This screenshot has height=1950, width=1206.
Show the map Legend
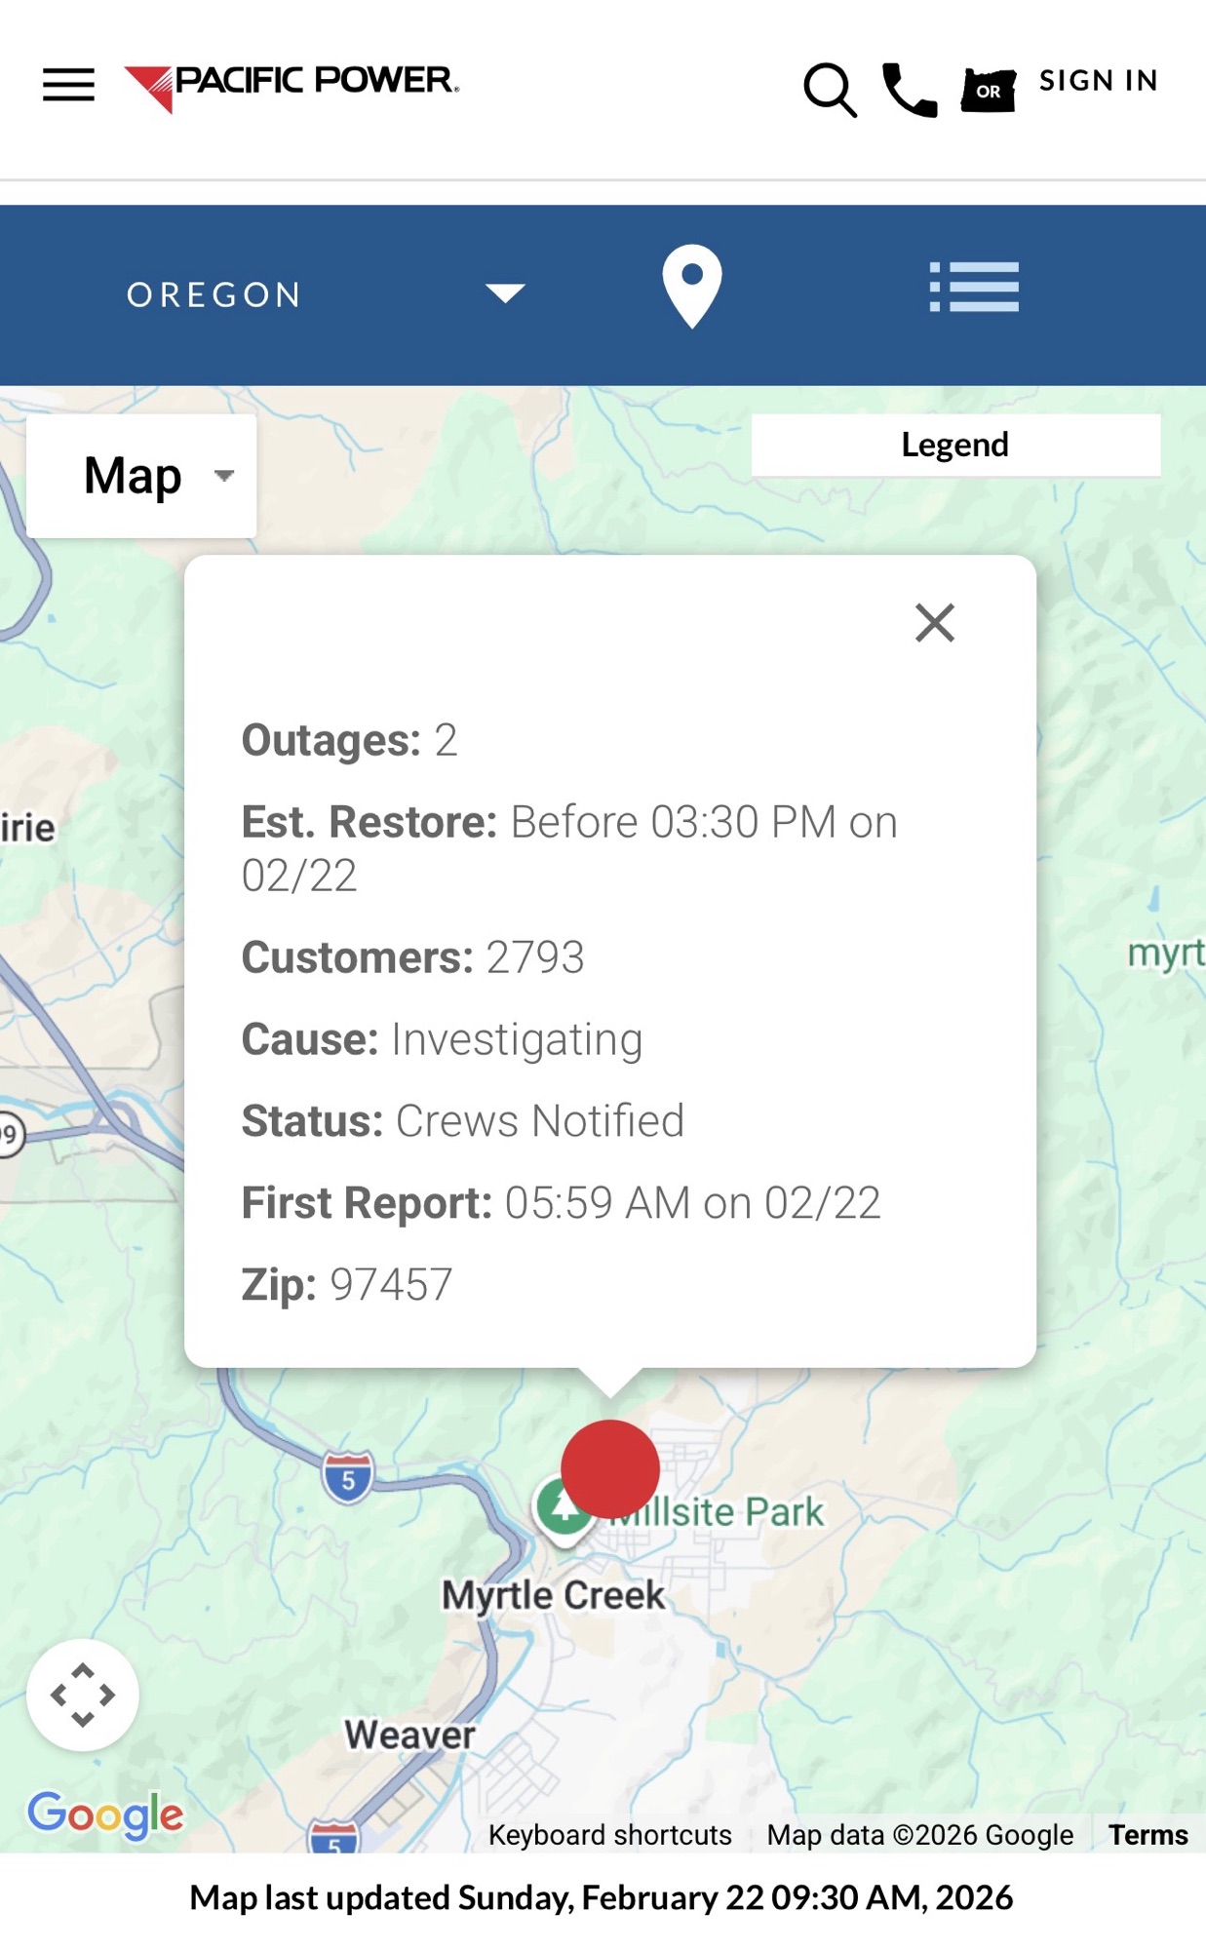tap(954, 445)
